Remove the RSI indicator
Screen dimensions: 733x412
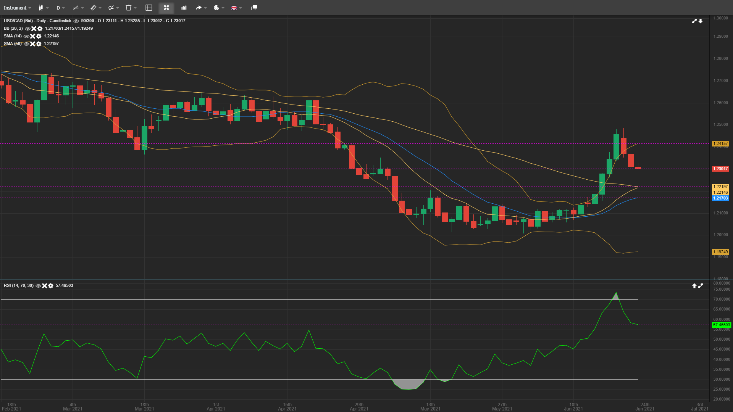pyautogui.click(x=44, y=286)
